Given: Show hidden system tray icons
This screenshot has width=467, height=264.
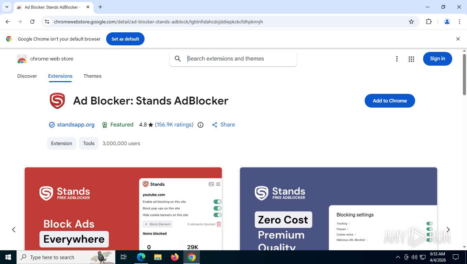Looking at the screenshot, I should point(398,257).
